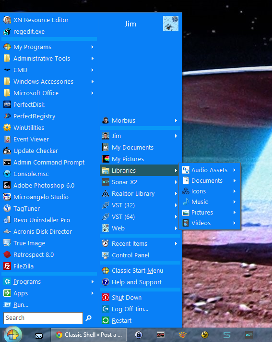This screenshot has height=342, width=272.
Task: Open Revo Uninstaller Pro
Action: pos(49,220)
